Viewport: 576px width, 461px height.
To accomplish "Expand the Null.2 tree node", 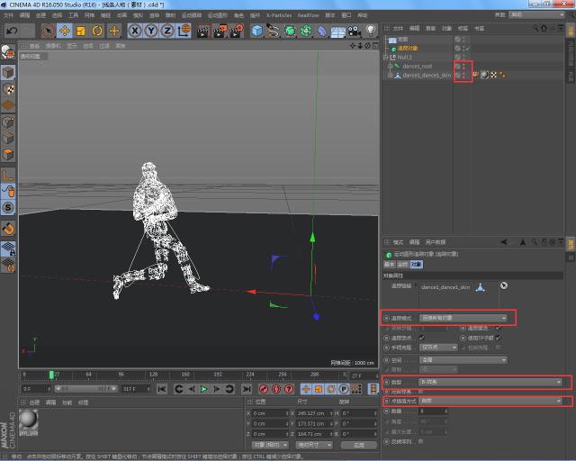I will [386, 58].
